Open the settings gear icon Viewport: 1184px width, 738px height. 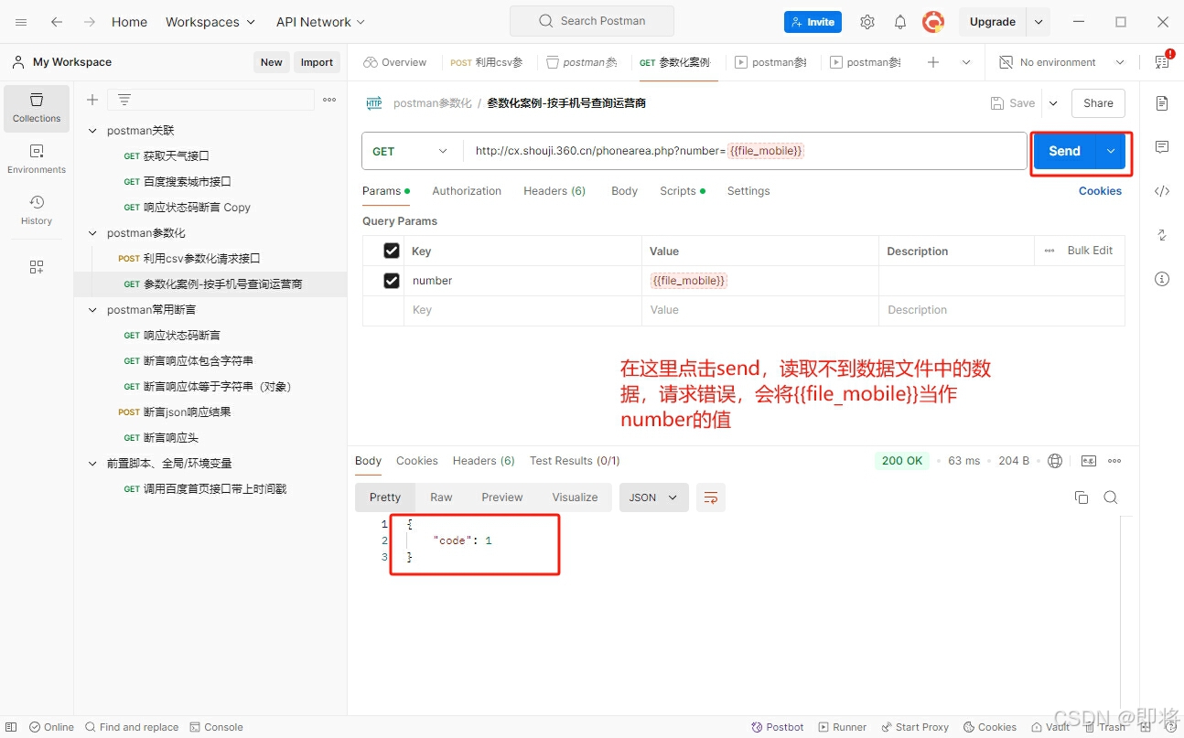[867, 22]
